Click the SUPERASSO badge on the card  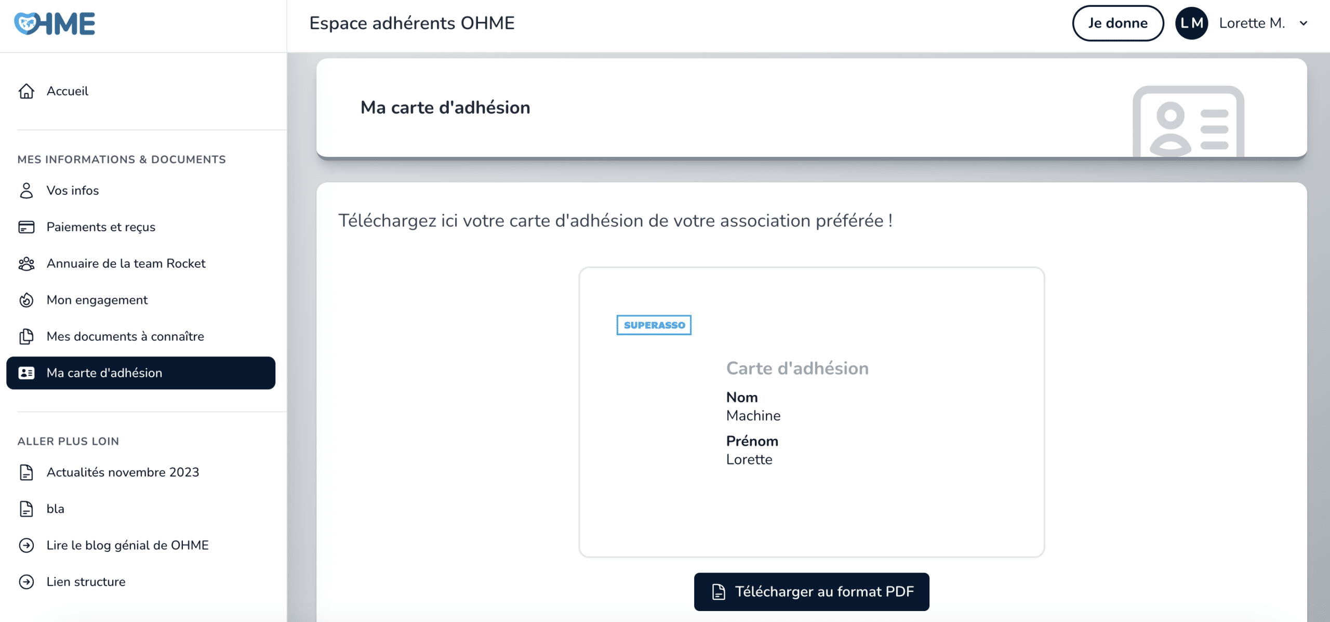654,325
